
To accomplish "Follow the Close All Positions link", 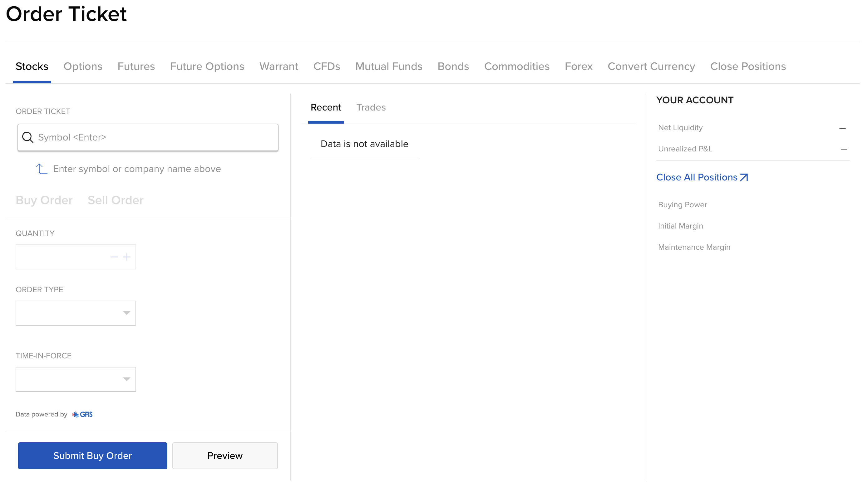I will coord(697,178).
